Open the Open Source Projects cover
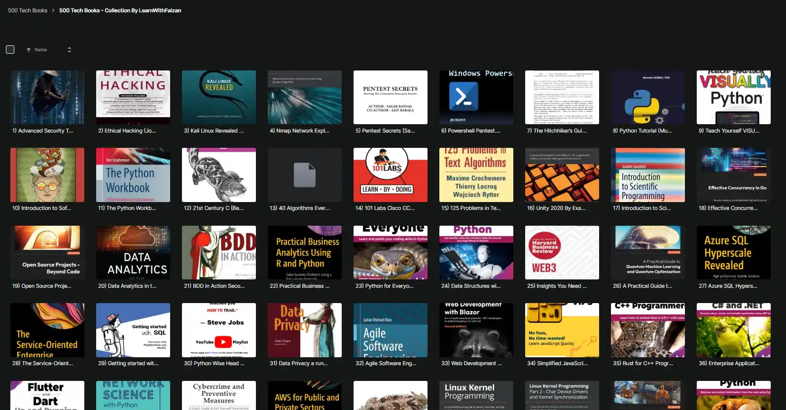The height and width of the screenshot is (410, 786). [47, 252]
